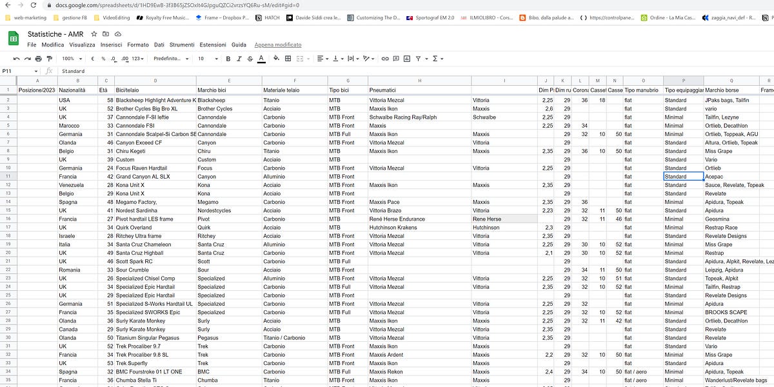Expand the functions Σ dropdown
This screenshot has height=387, width=774.
(x=435, y=59)
